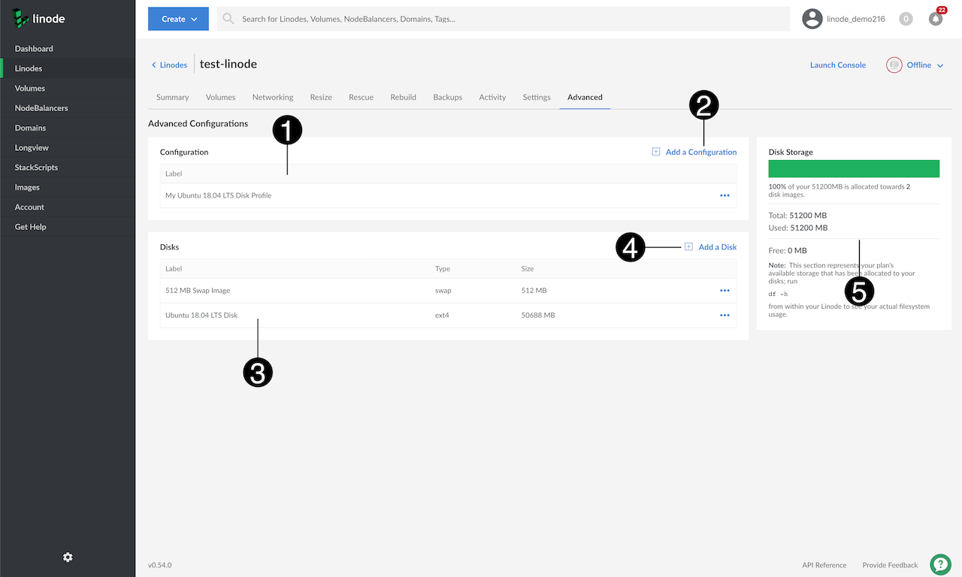The image size is (962, 577).
Task: Click the user avatar icon
Action: click(812, 19)
